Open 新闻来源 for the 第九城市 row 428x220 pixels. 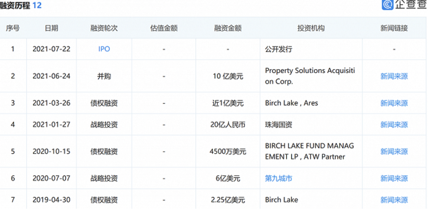394,178
